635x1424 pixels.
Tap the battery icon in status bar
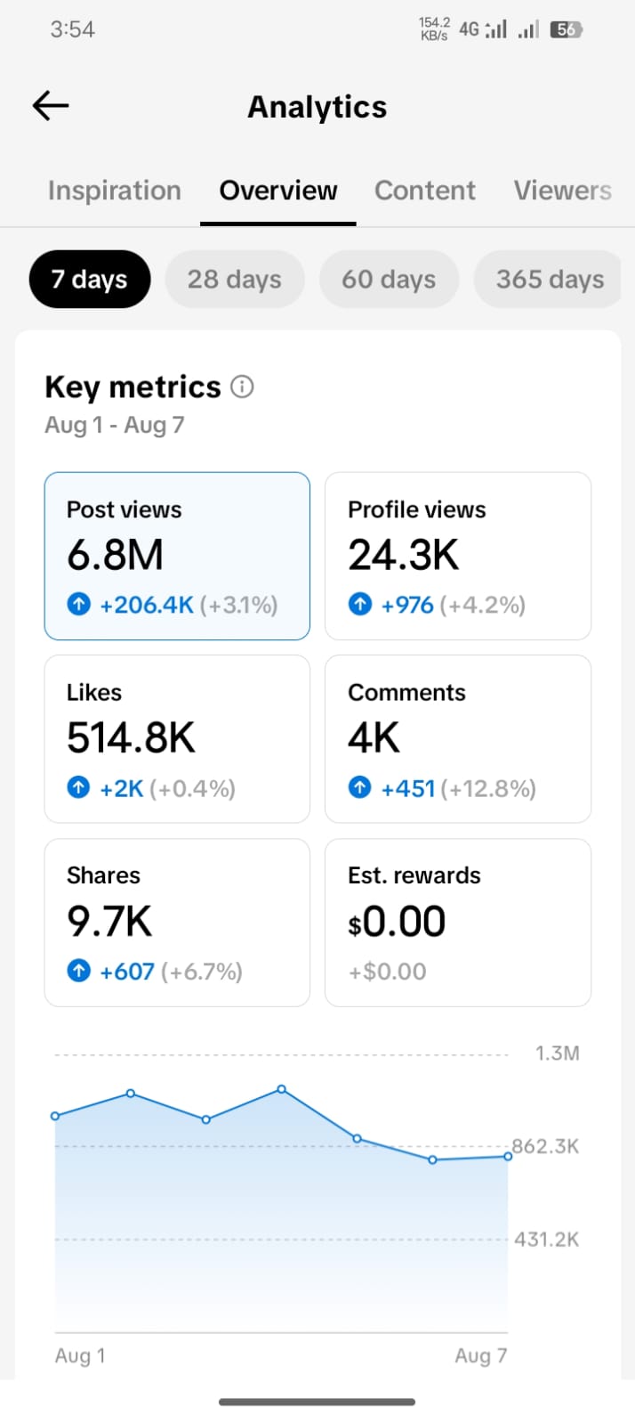point(566,29)
